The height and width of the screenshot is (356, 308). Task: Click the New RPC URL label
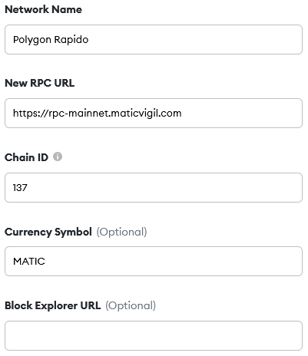(x=40, y=83)
